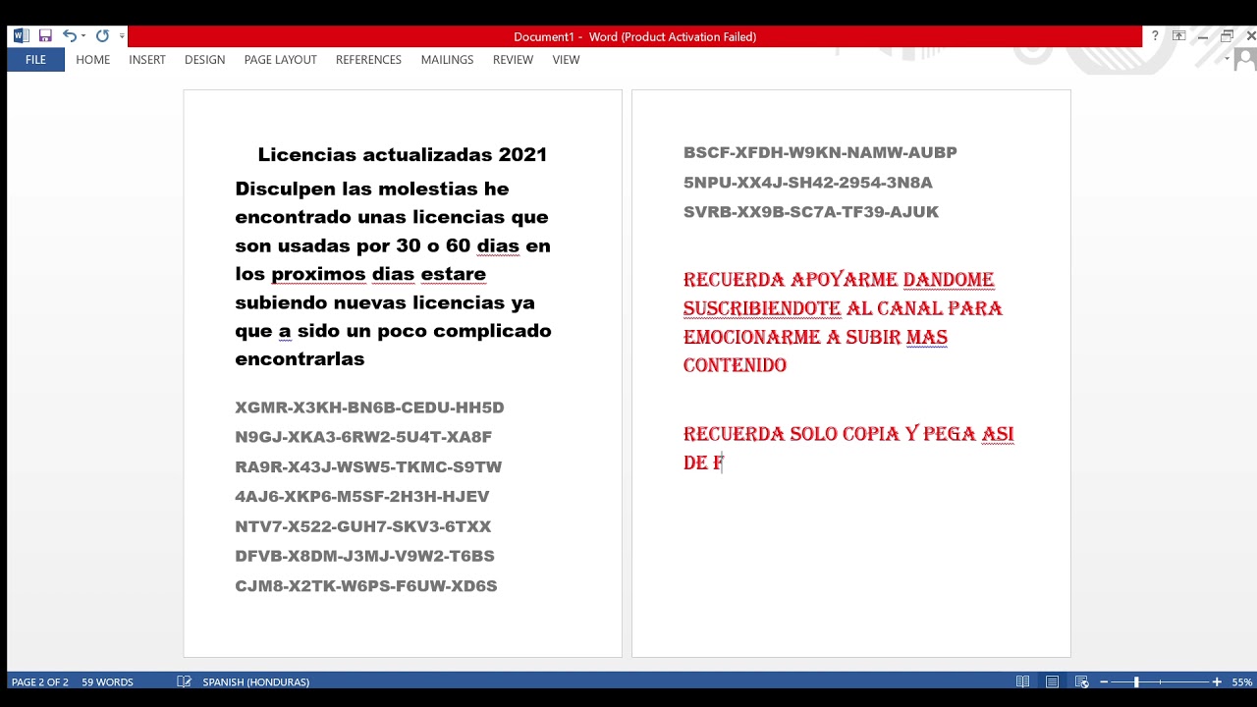This screenshot has height=707, width=1257.
Task: Click the red word CONTENIDO
Action: tap(735, 365)
